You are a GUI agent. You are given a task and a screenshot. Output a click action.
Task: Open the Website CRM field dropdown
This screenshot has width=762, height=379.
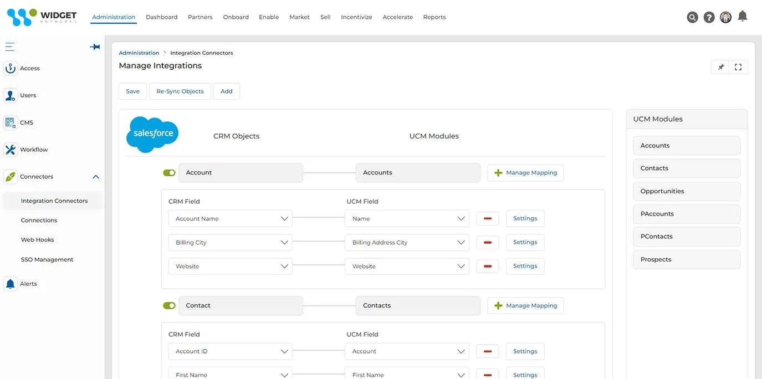[x=230, y=267]
